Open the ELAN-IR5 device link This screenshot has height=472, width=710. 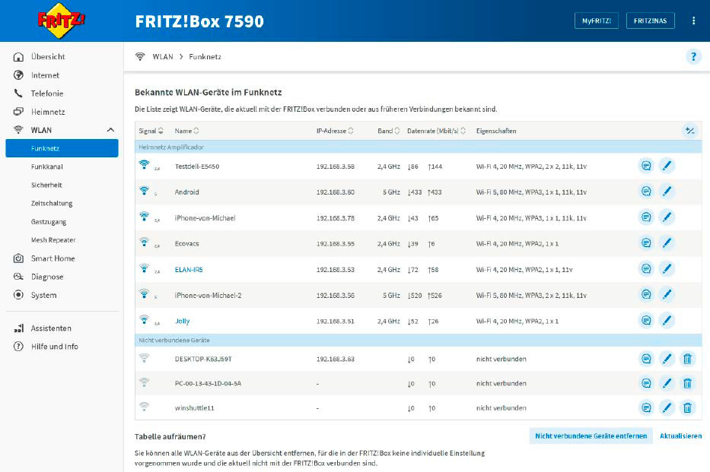point(189,270)
